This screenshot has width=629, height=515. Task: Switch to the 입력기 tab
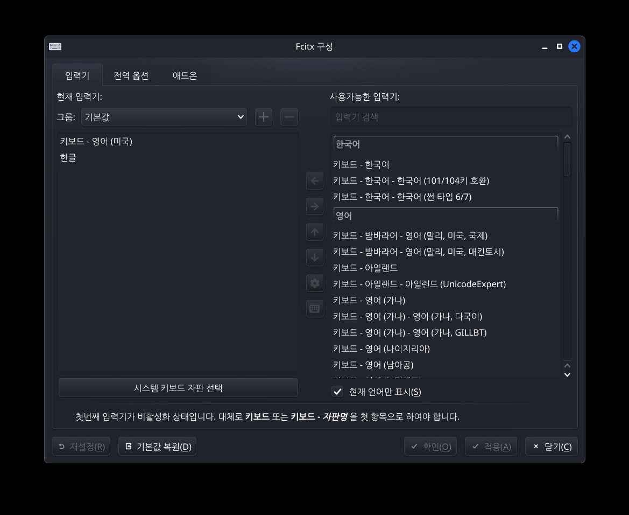click(x=77, y=75)
